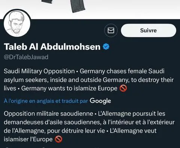
Task: Click the @DrTalebJawad handle
Action: pyautogui.click(x=26, y=57)
